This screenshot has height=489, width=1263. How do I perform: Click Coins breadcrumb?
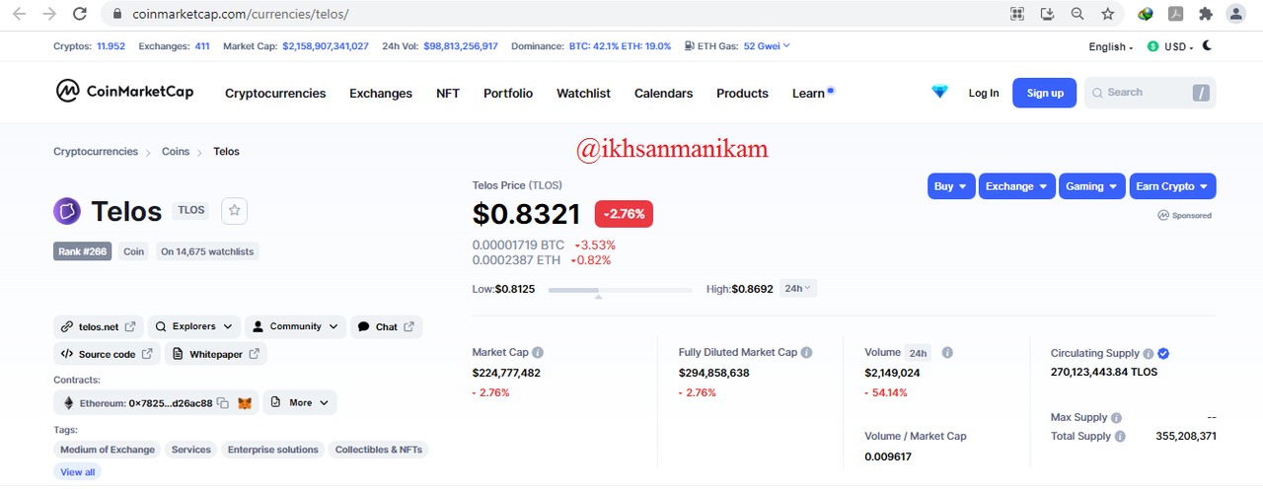tap(176, 152)
